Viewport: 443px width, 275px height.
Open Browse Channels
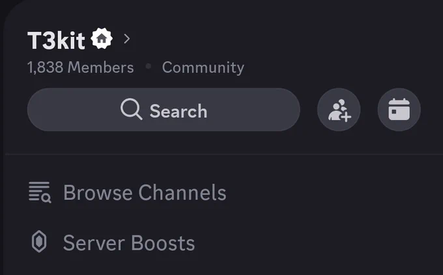[127, 192]
